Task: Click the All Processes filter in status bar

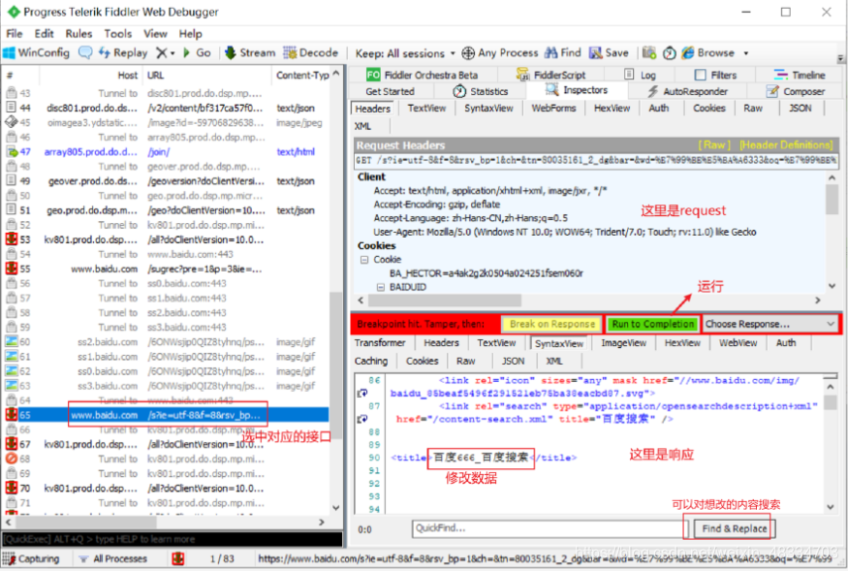Action: 113,558
